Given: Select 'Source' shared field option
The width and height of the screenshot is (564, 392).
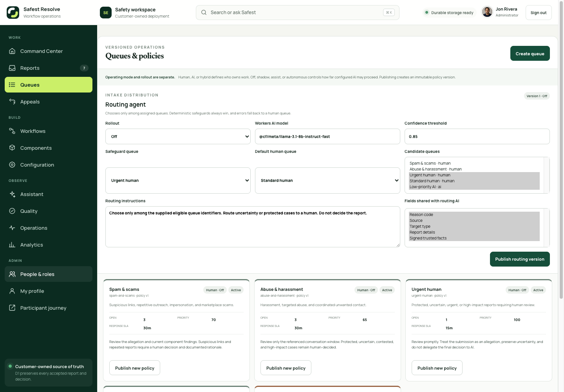Looking at the screenshot, I should tap(474, 220).
